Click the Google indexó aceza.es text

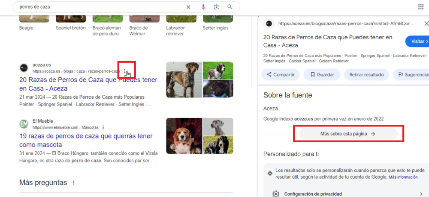point(323,119)
